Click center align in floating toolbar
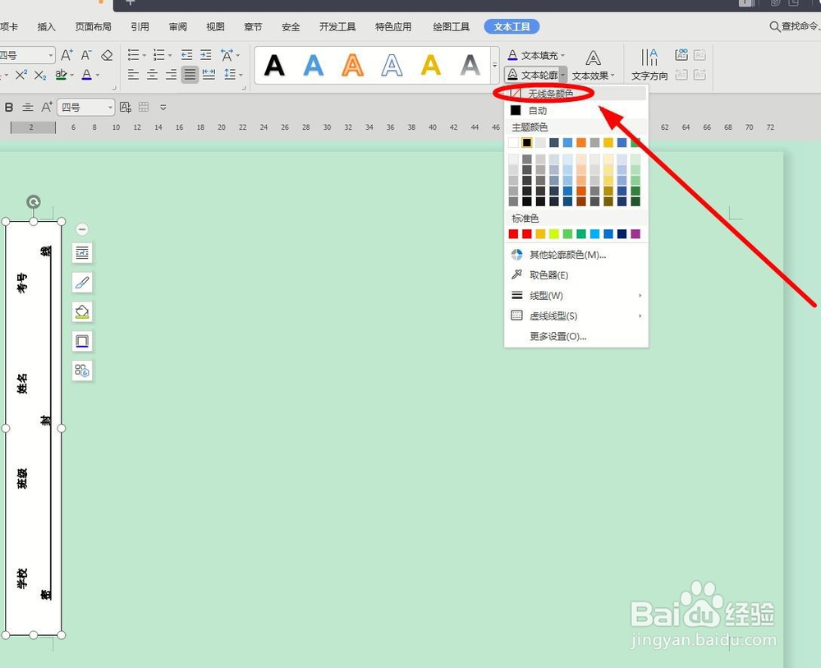 (x=28, y=108)
